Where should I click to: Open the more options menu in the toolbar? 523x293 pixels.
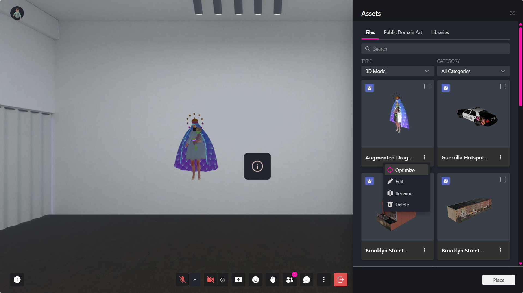tap(324, 280)
